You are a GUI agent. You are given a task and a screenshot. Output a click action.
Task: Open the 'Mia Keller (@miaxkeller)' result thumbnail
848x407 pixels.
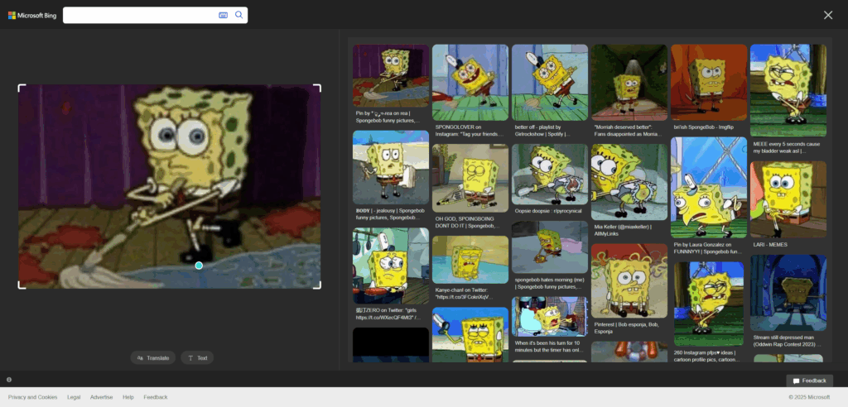(629, 182)
